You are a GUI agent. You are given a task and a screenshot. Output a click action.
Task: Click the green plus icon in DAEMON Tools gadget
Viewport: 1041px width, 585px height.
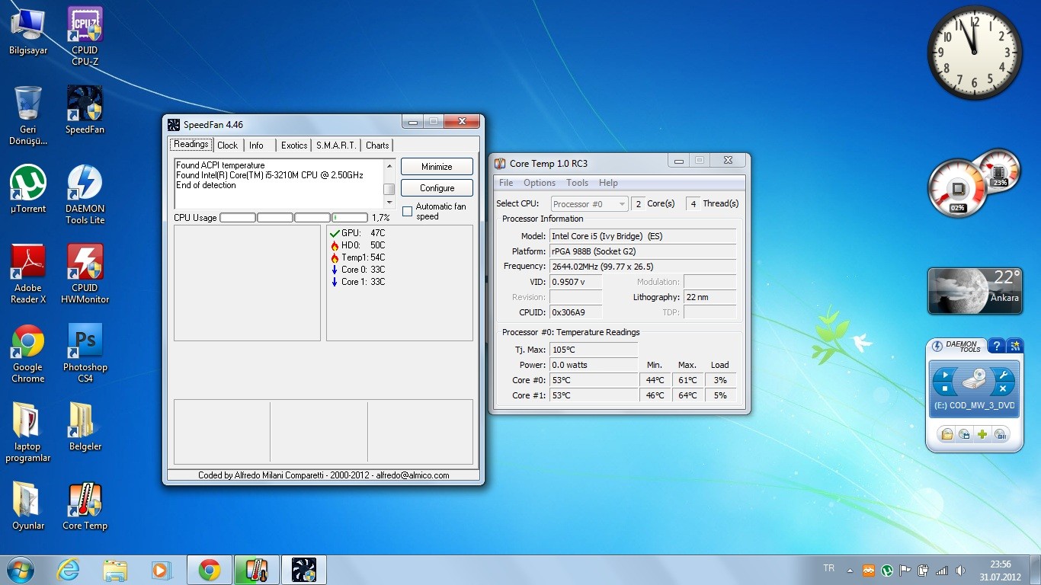click(982, 434)
